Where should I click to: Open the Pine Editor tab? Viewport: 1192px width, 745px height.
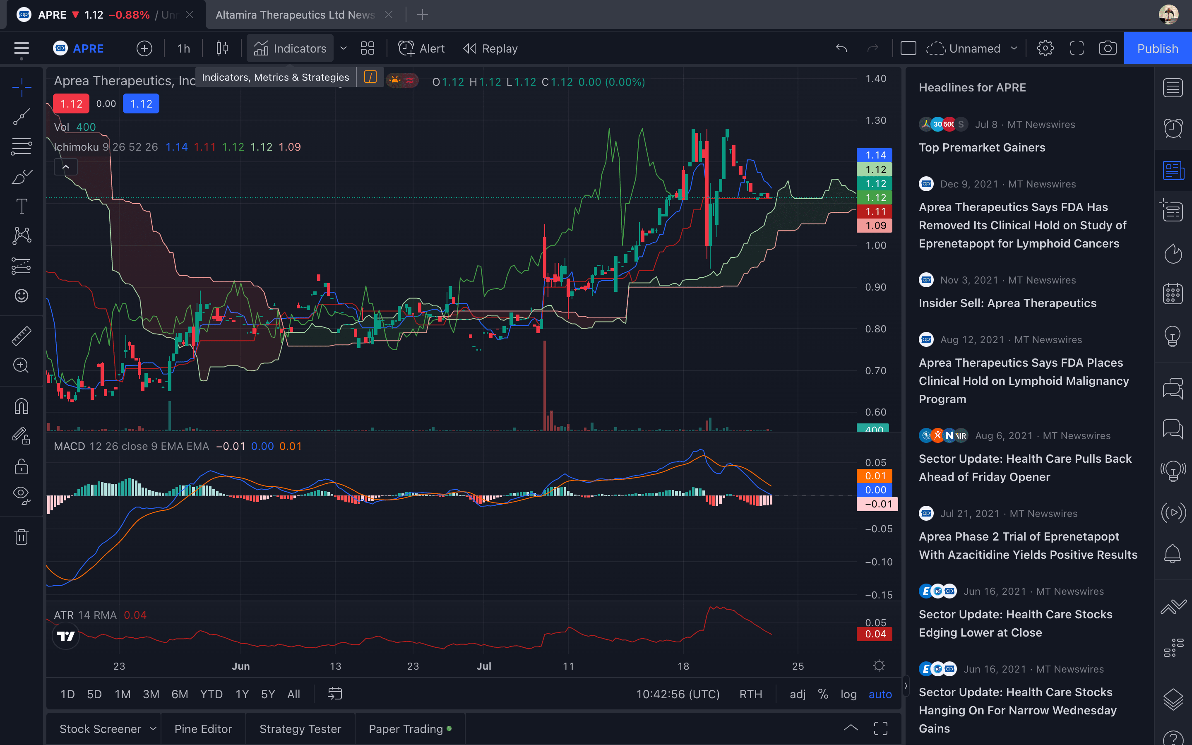click(x=203, y=729)
